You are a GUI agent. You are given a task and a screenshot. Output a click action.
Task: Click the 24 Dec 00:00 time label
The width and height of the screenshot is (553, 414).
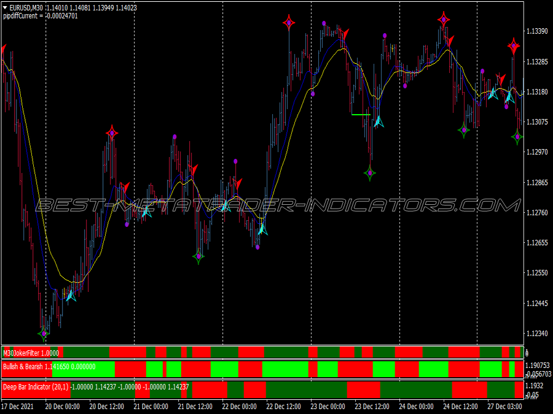pyautogui.click(x=416, y=406)
